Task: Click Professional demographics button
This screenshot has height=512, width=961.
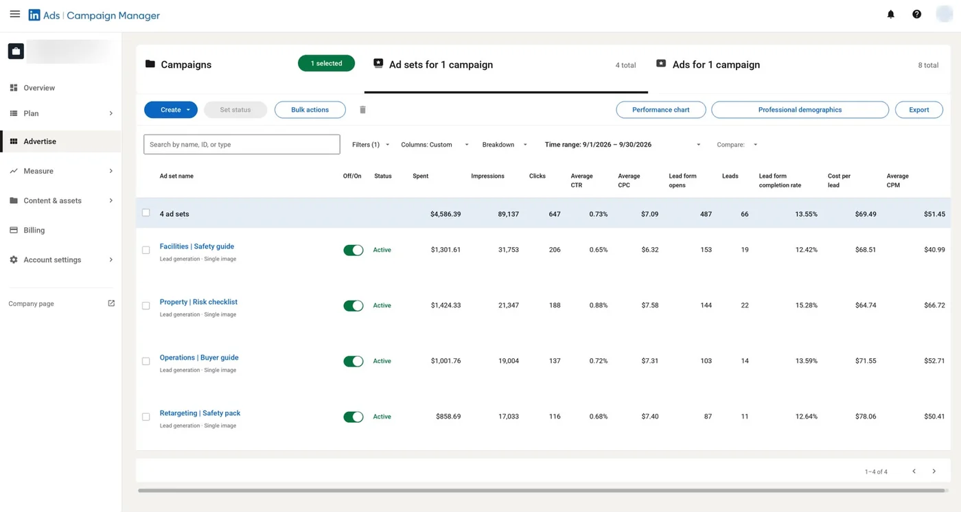Action: point(800,110)
